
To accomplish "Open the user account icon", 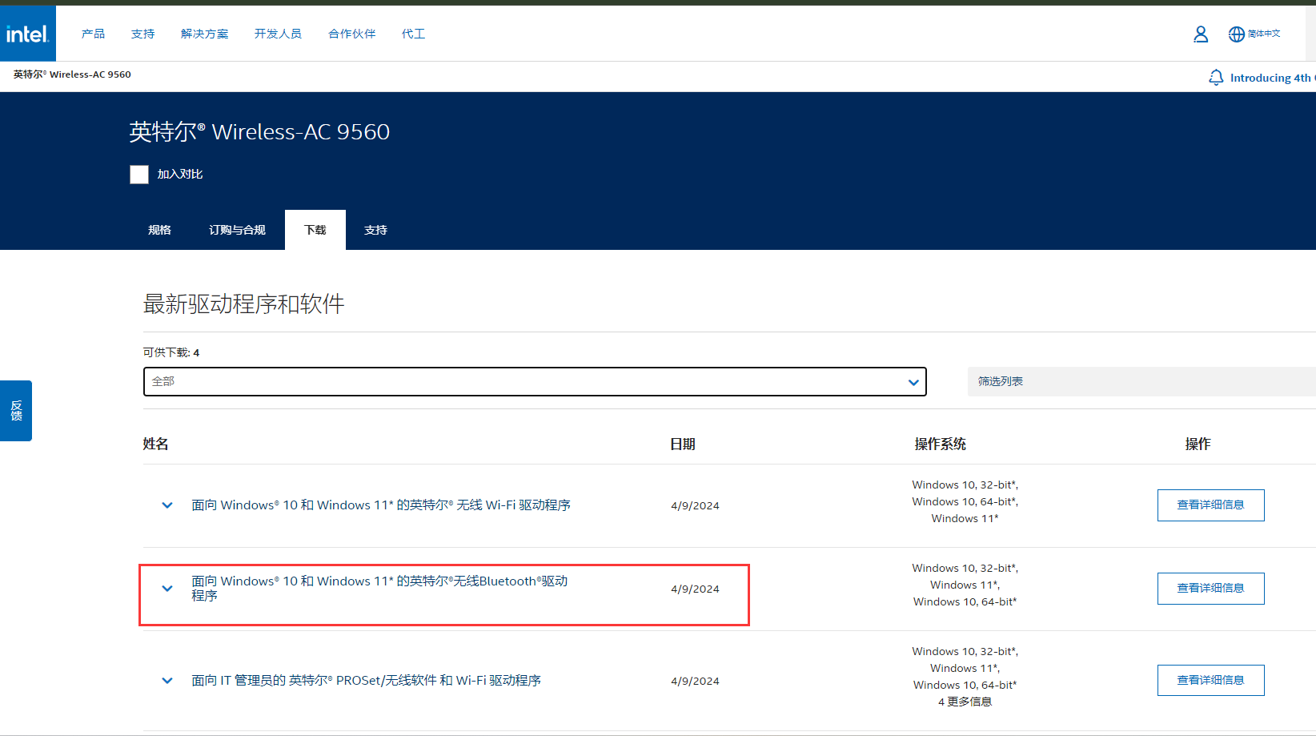I will (x=1201, y=34).
